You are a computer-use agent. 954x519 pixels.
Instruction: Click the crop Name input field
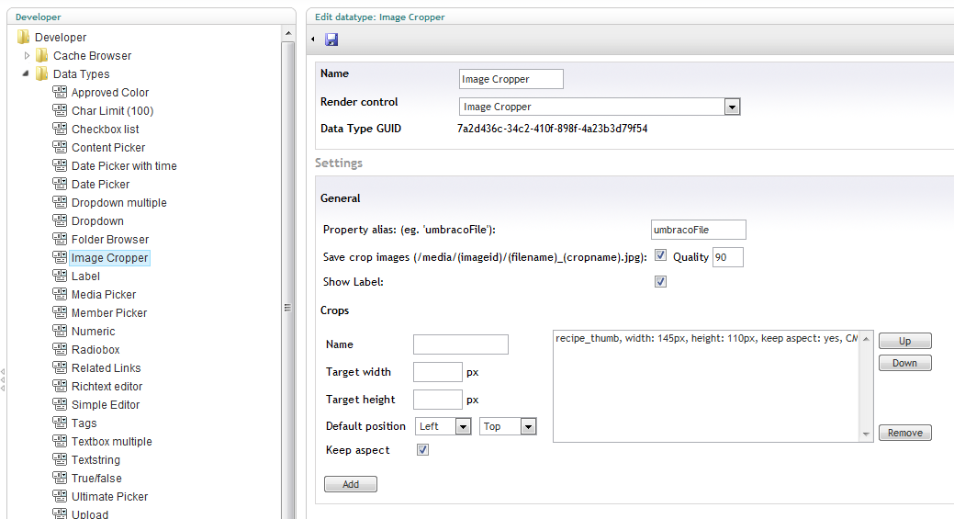coord(461,344)
